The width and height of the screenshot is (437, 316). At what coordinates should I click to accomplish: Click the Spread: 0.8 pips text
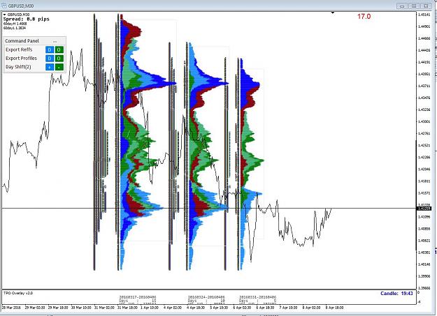tap(26, 19)
